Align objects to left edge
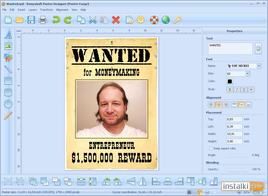The image size is (268, 196). click(x=156, y=181)
